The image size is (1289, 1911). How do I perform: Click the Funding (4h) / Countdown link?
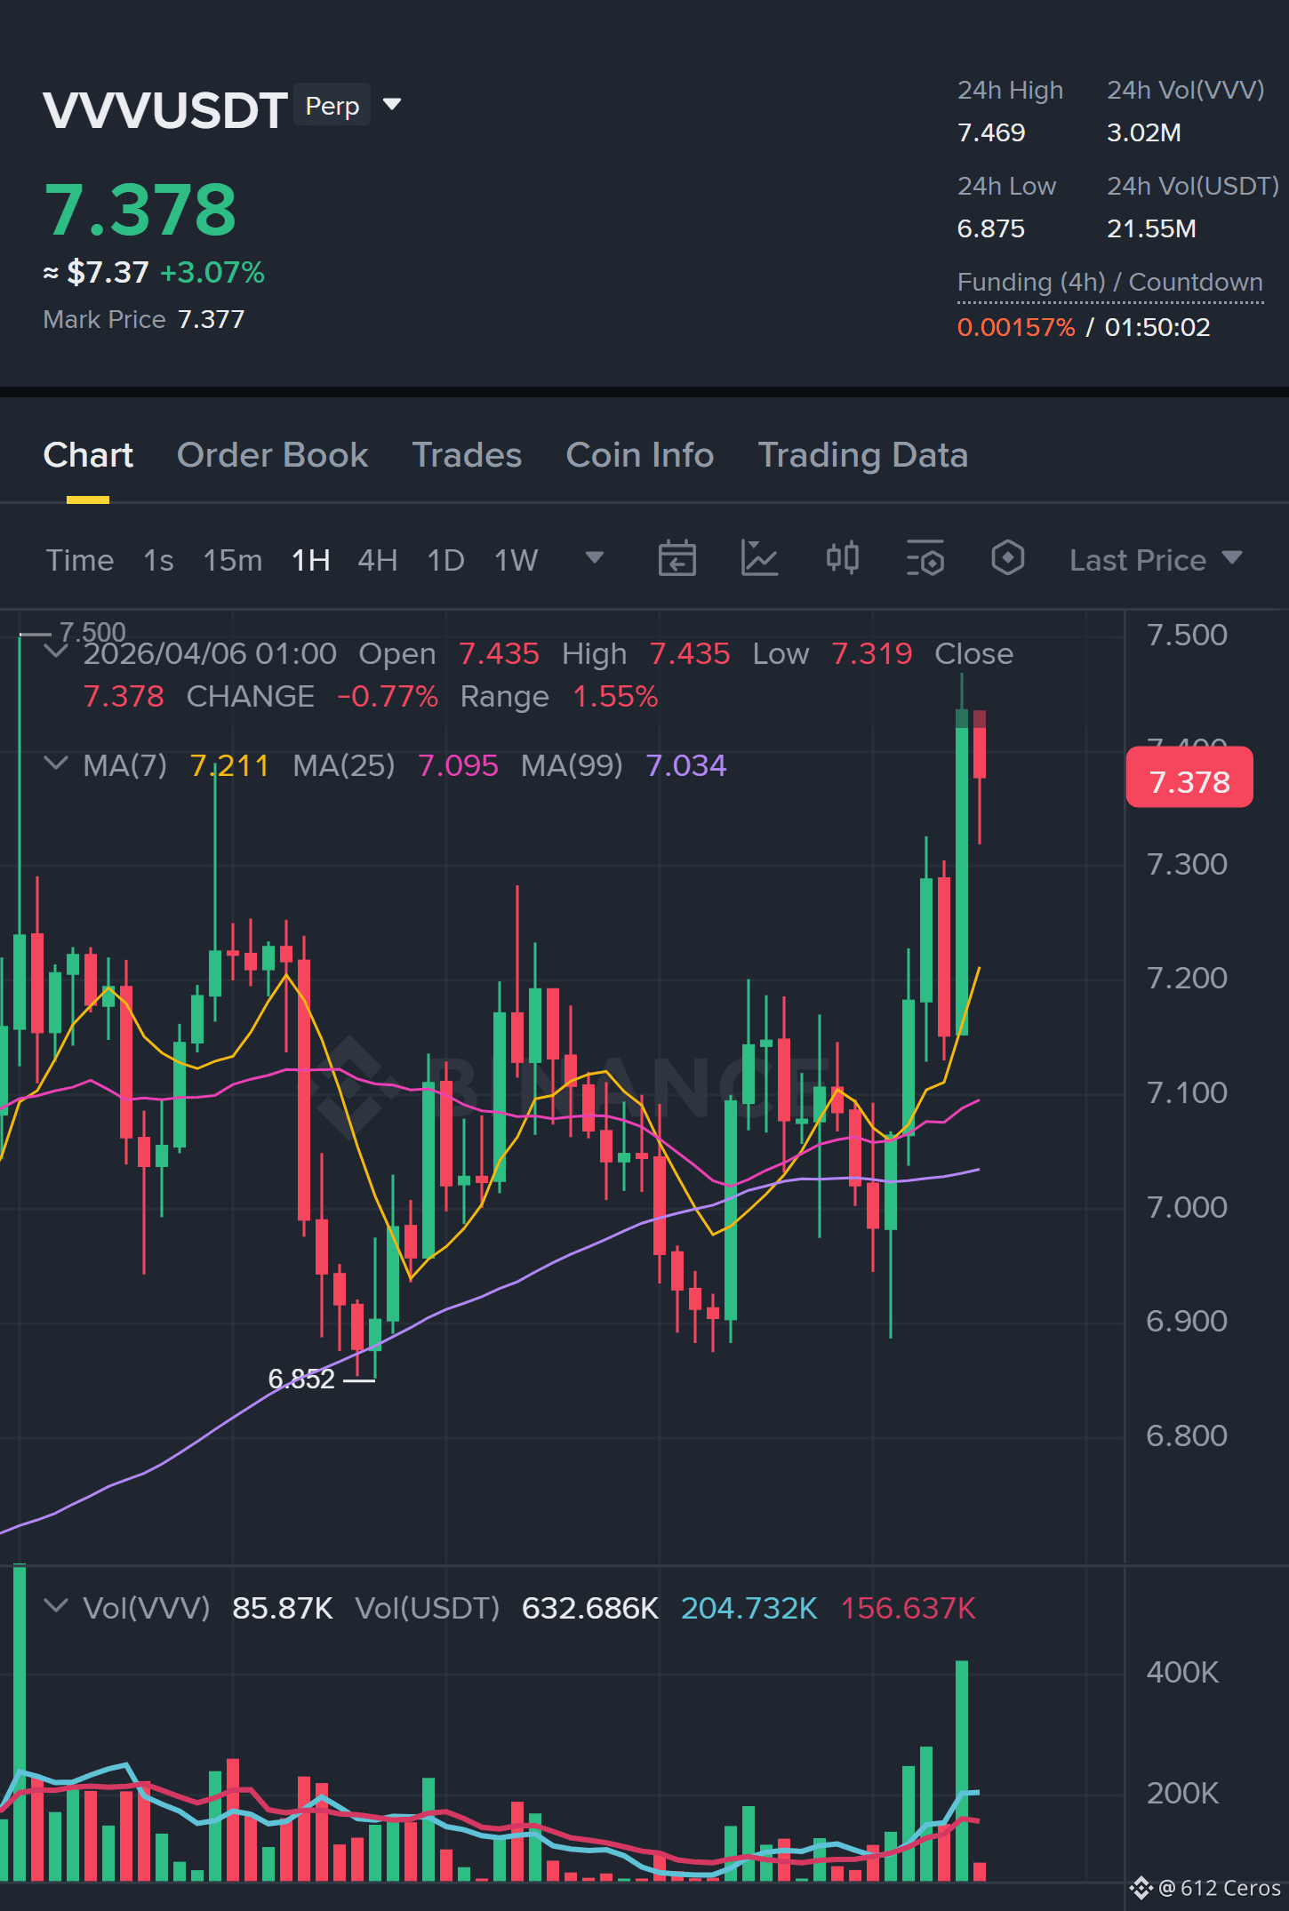1110,283
